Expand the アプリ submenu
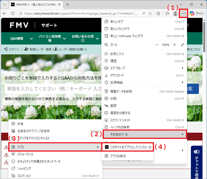The image size is (207, 179). click(x=55, y=147)
